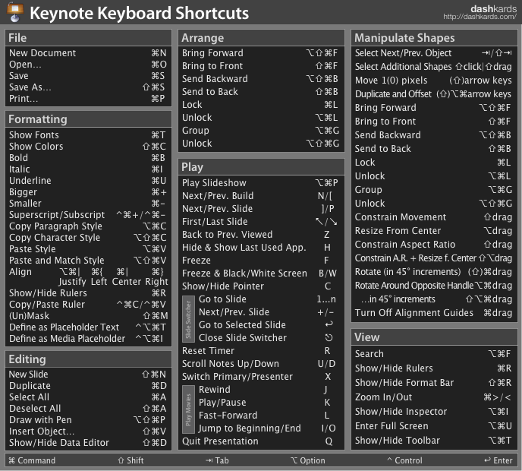Click the Duplicate row in Editing
Screen dimensions: 522x471
[88, 386]
